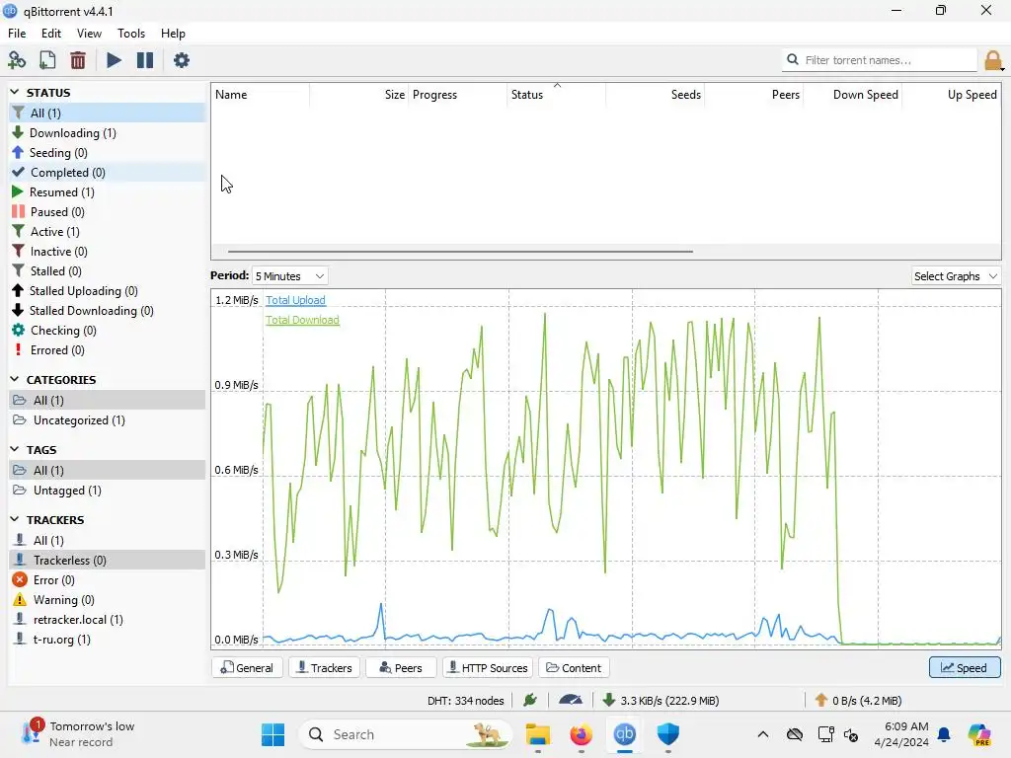Switch to the General tab
This screenshot has width=1011, height=758.
tap(247, 668)
